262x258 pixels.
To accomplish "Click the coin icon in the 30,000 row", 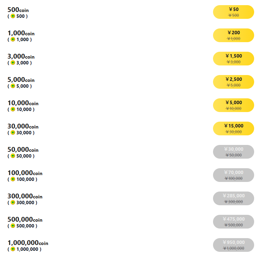I will tap(13, 133).
